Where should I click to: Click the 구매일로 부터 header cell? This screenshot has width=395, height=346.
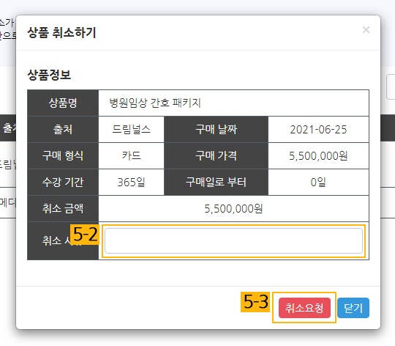pos(216,182)
